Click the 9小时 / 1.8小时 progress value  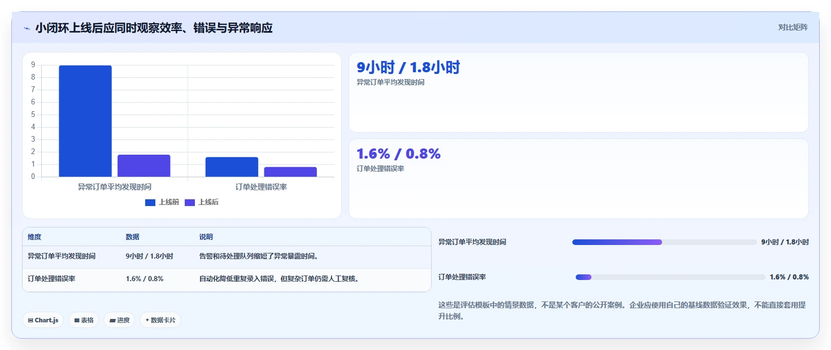tap(785, 242)
